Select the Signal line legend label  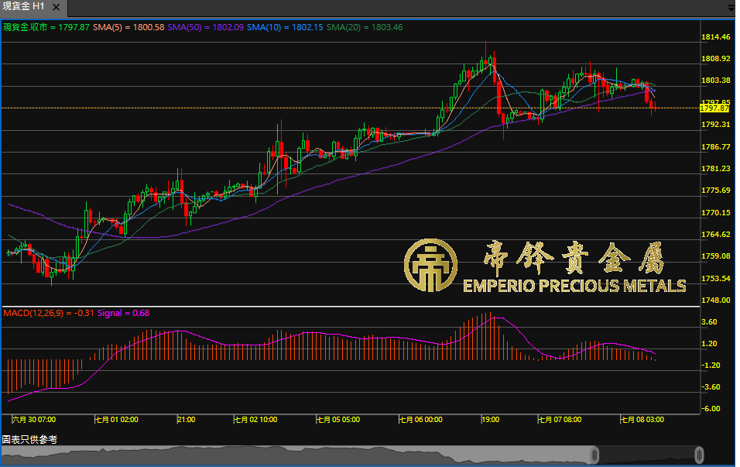tap(123, 313)
